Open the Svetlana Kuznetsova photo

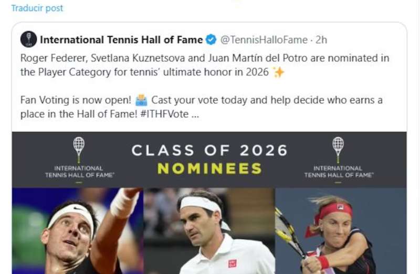coord(340,231)
